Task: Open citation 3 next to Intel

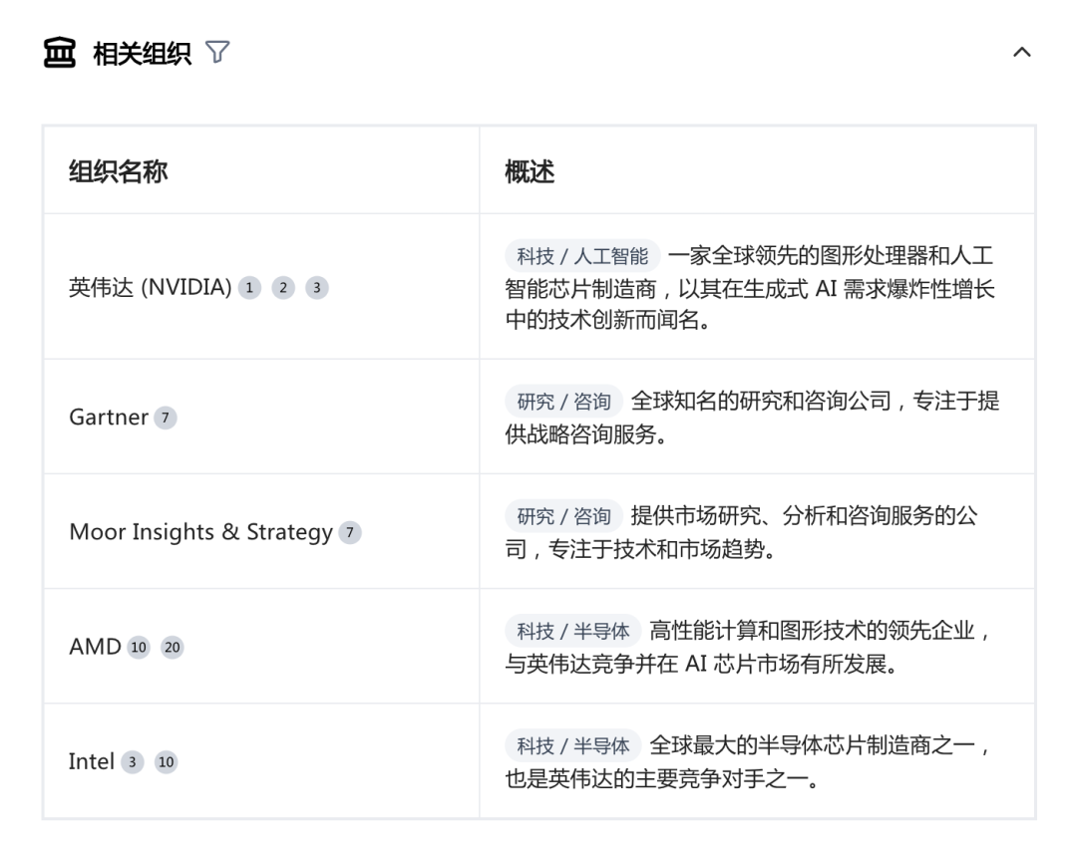Action: [133, 761]
